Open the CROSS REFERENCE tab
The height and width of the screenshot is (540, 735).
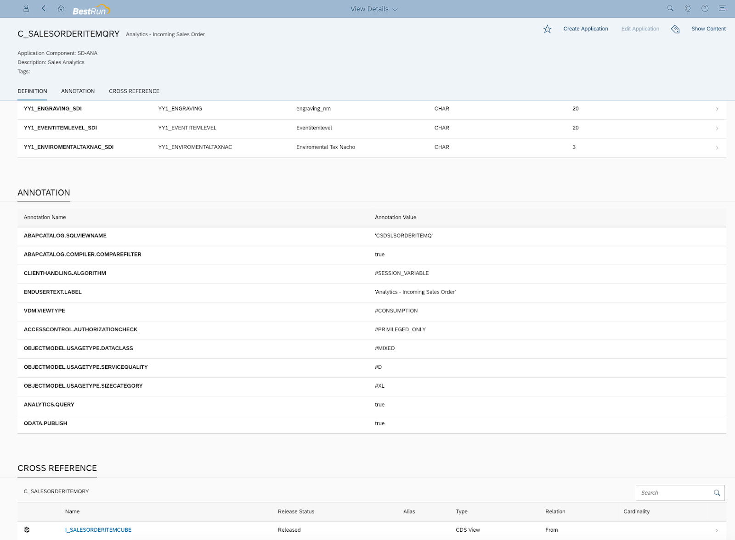tap(134, 91)
